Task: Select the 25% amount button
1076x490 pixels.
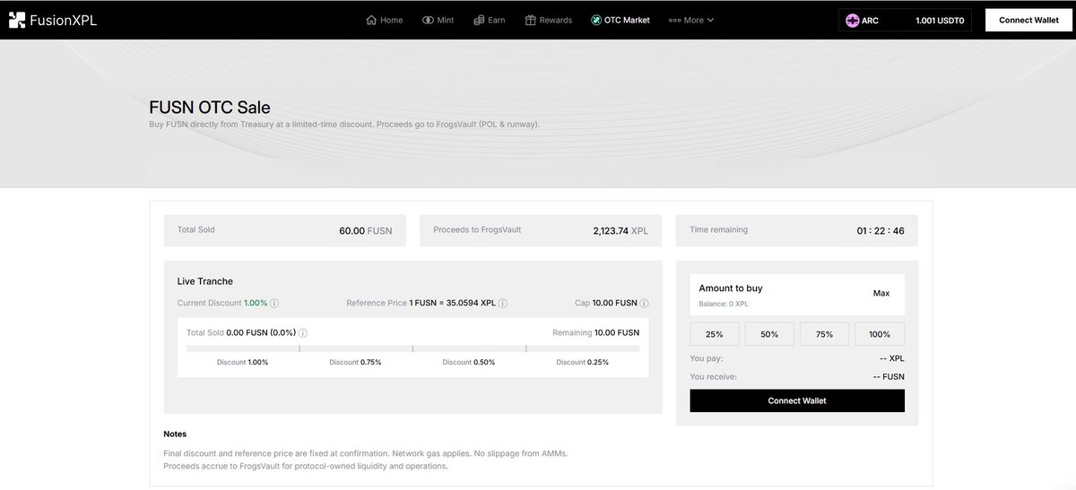Action: point(715,334)
